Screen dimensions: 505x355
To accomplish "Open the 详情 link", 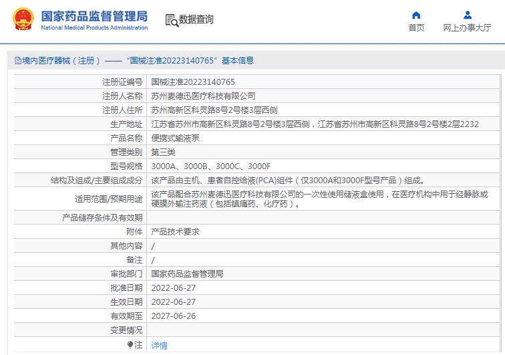I will point(159,346).
